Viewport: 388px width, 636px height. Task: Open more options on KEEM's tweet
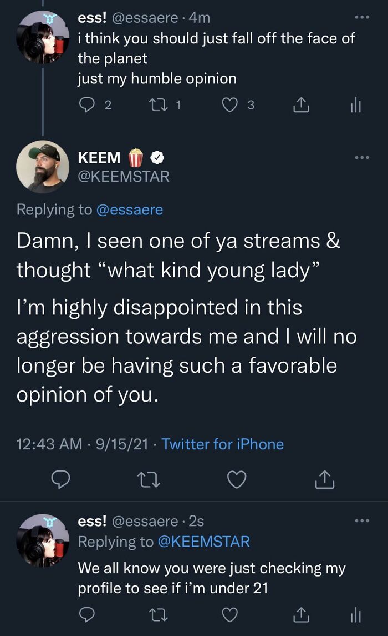(x=361, y=158)
